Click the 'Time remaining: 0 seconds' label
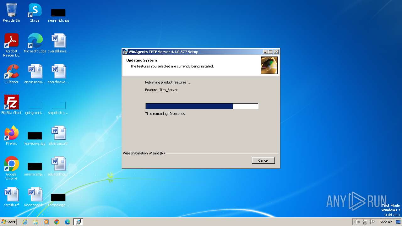This screenshot has height=226, width=402. pyautogui.click(x=165, y=114)
